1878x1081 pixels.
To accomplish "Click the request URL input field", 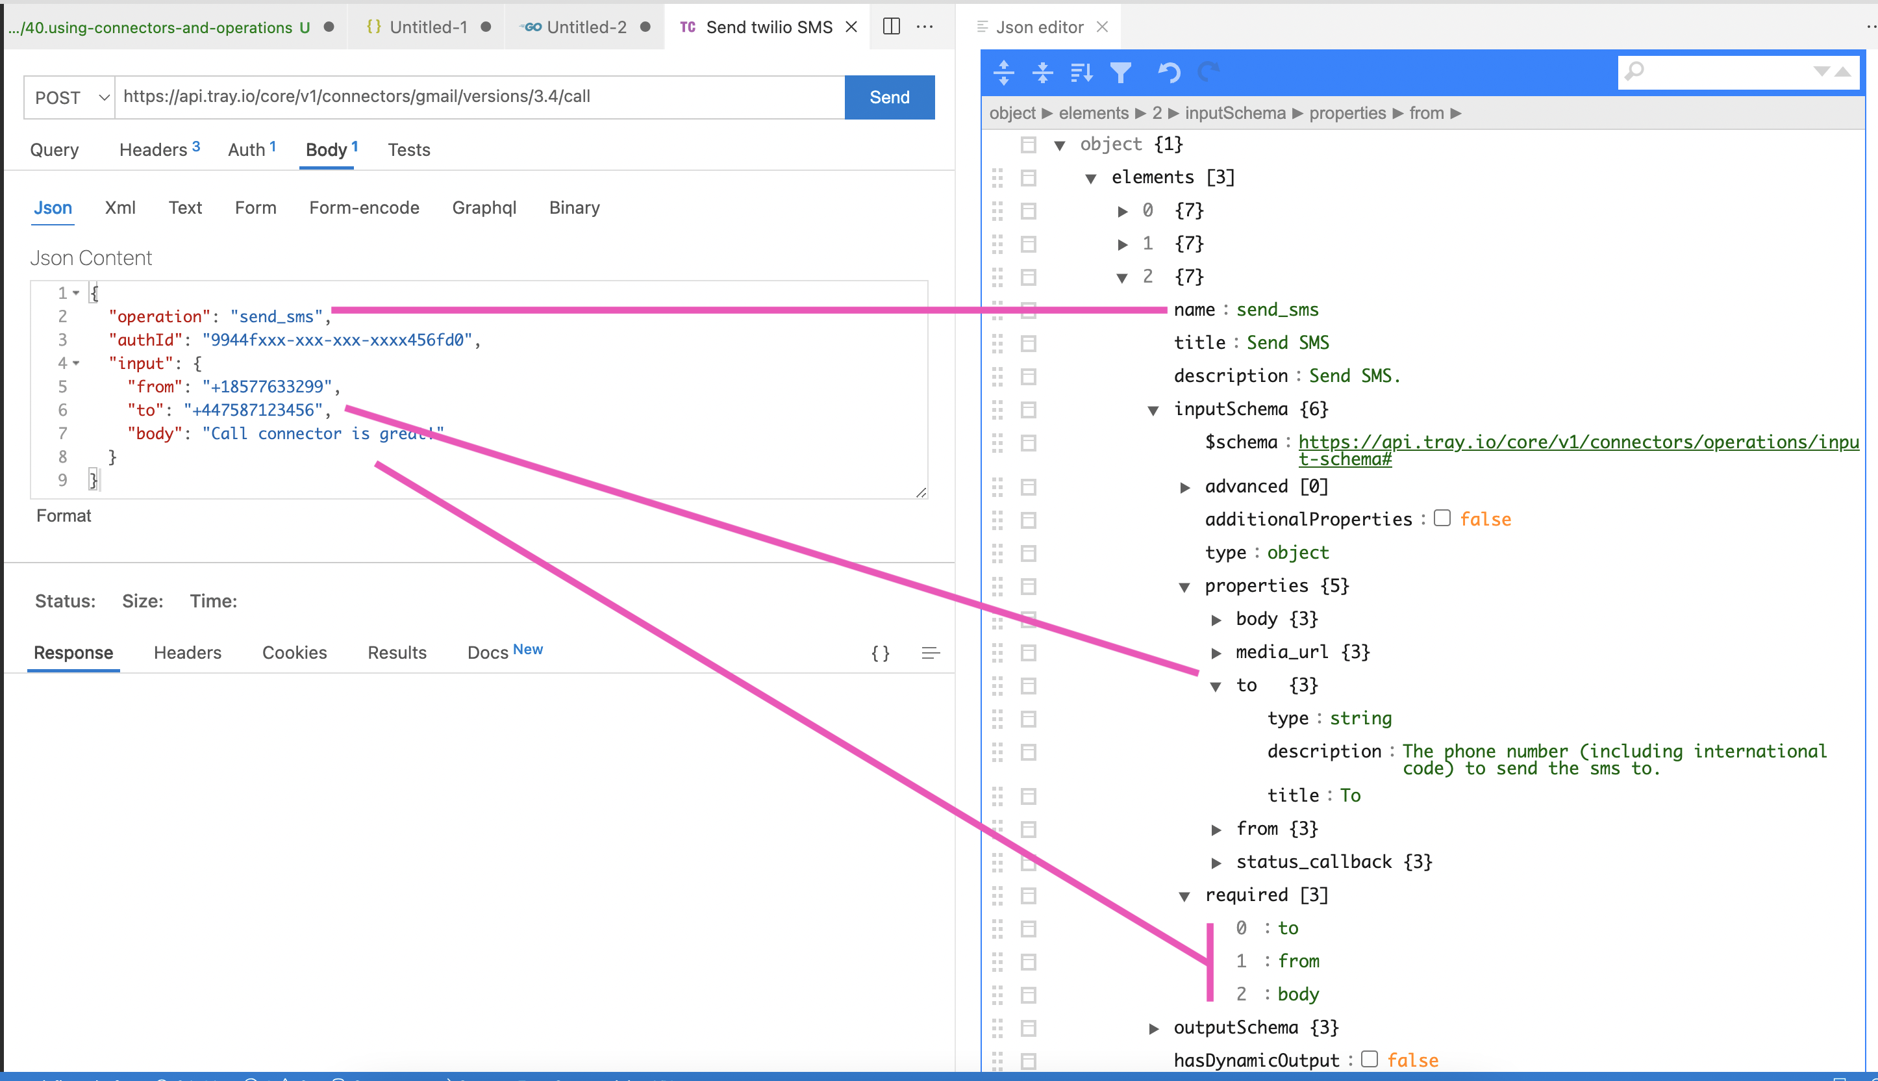I will [479, 97].
